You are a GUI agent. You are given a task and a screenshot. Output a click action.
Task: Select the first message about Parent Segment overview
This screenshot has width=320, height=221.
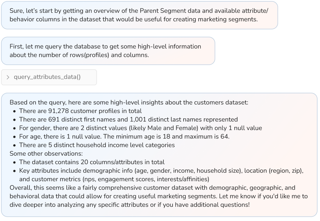[x=139, y=15]
